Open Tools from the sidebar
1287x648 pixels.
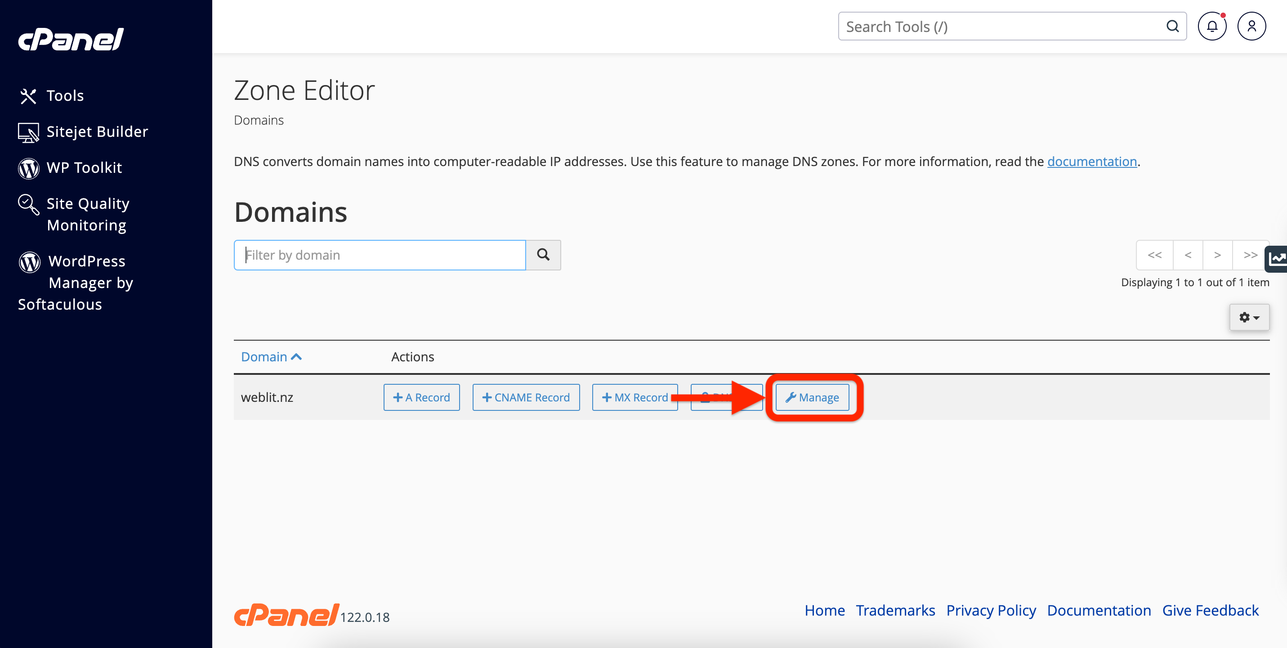point(65,95)
